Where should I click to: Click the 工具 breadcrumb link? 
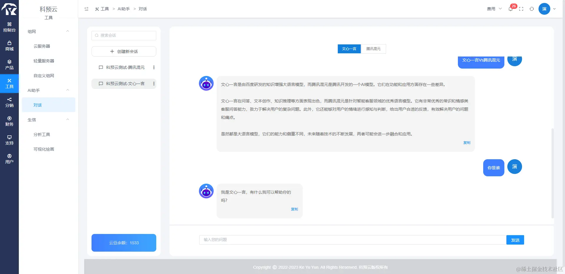102,9
